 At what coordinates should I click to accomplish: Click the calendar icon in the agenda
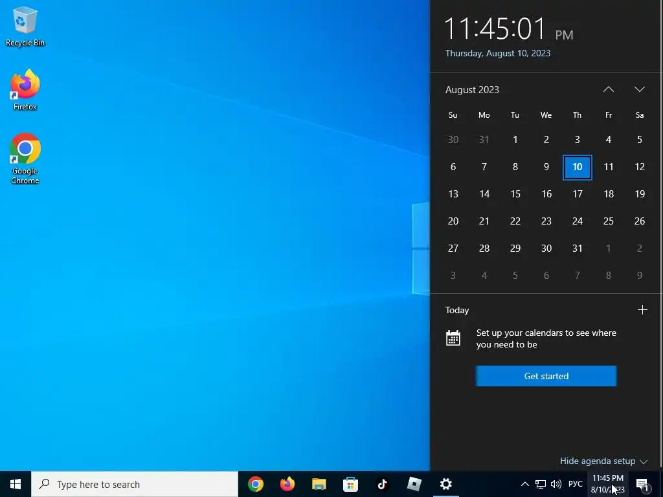(x=453, y=338)
